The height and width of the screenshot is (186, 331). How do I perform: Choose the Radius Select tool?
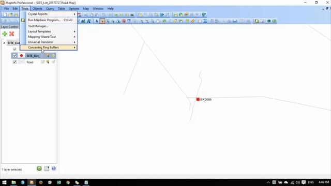coord(108,21)
